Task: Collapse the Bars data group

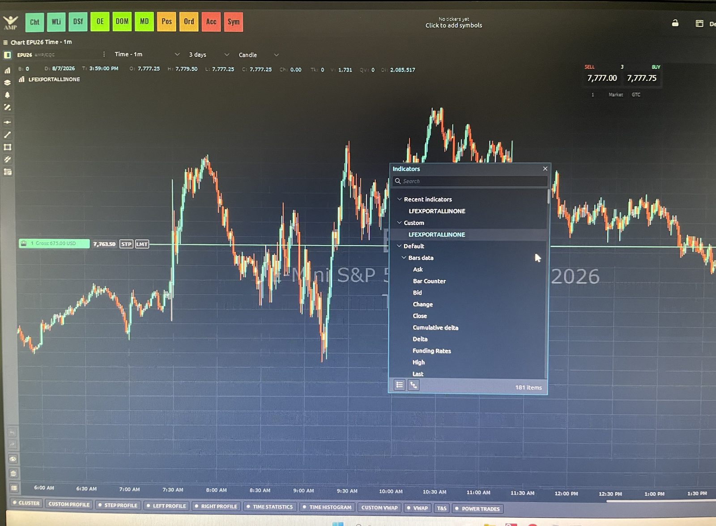Action: (404, 258)
